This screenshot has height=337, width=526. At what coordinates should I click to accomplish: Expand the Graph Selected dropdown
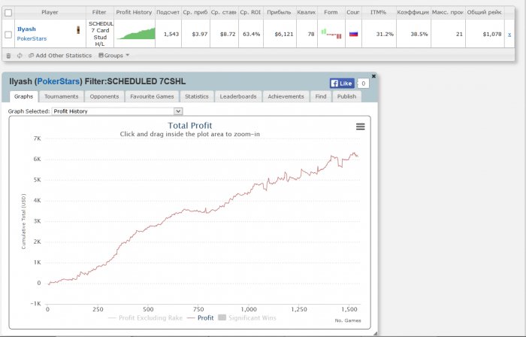(117, 111)
